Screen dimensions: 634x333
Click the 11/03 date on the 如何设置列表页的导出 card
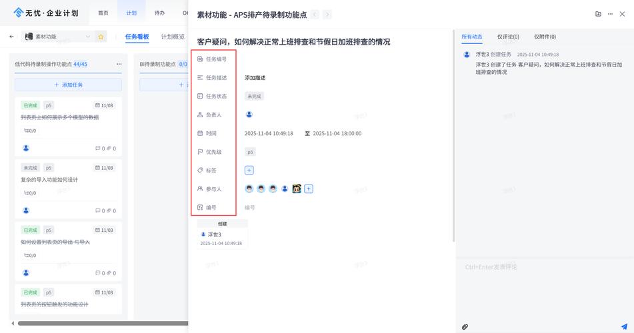pos(104,230)
